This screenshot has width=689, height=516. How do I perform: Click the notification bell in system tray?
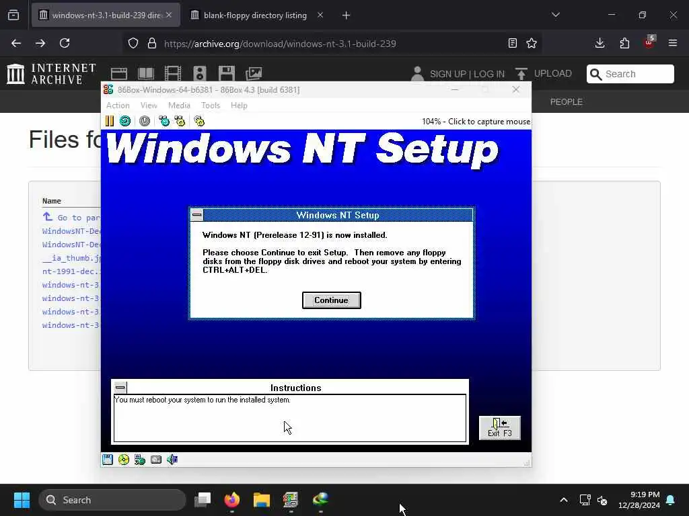pos(671,500)
